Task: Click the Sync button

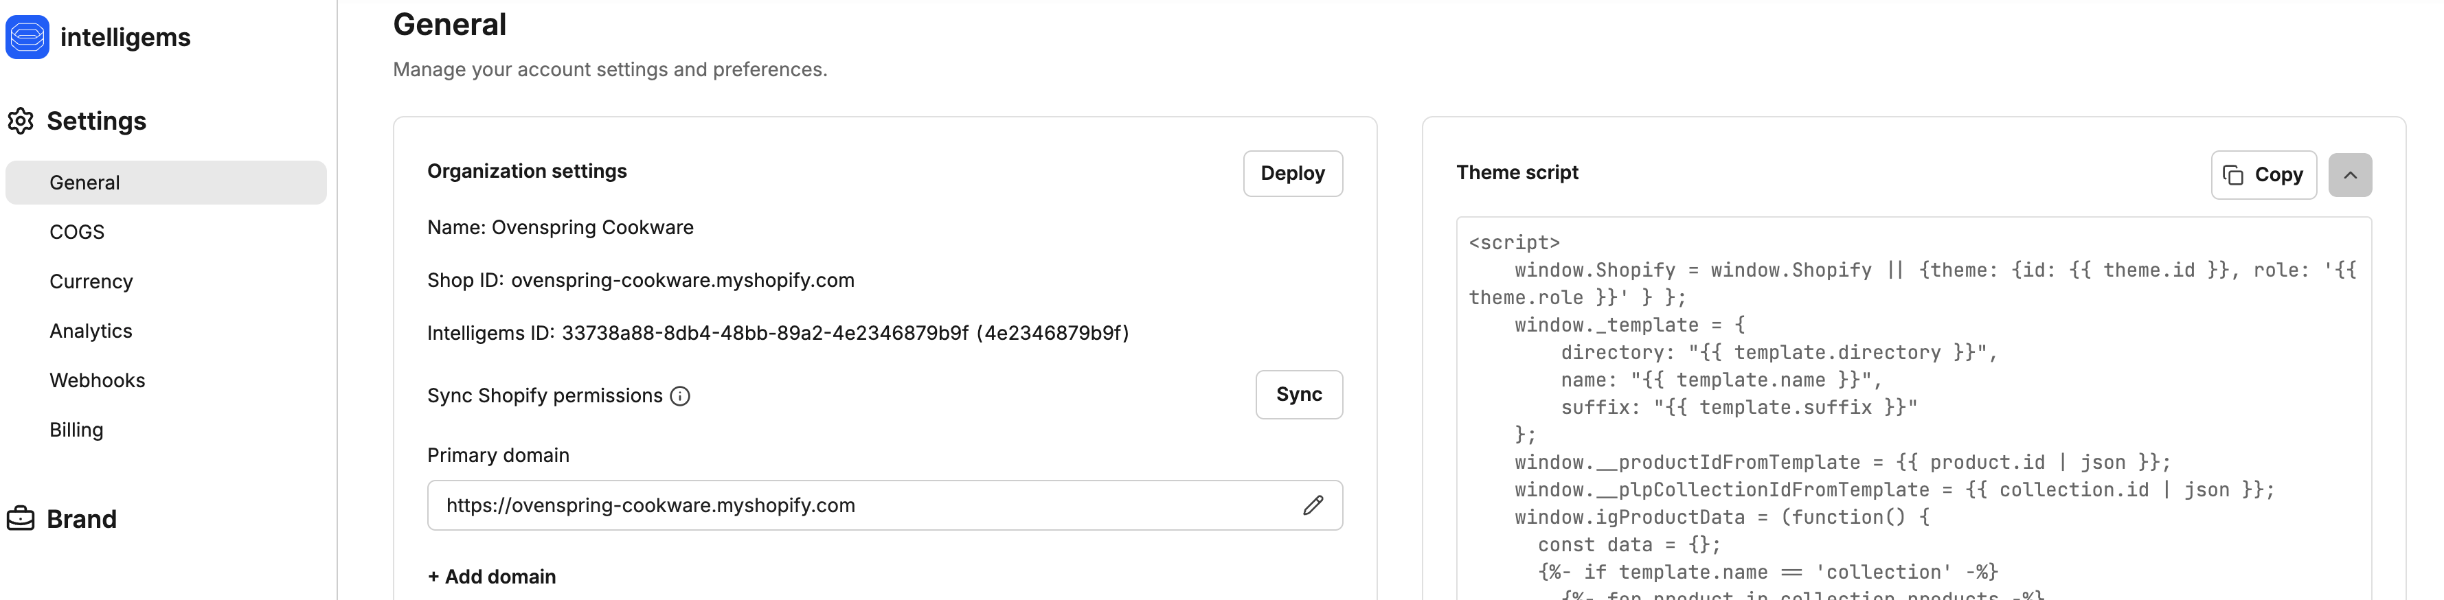Action: (x=1298, y=394)
